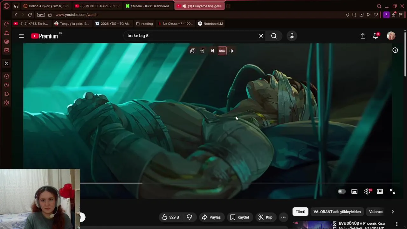Open the browser downloads icon
The height and width of the screenshot is (229, 407).
pos(394,15)
